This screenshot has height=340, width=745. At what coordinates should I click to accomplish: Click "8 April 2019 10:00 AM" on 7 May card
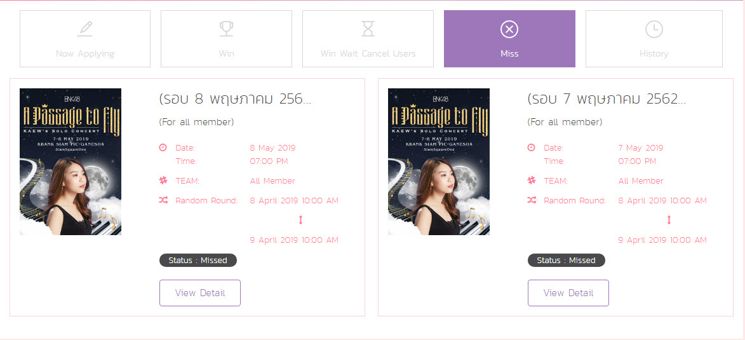click(662, 201)
